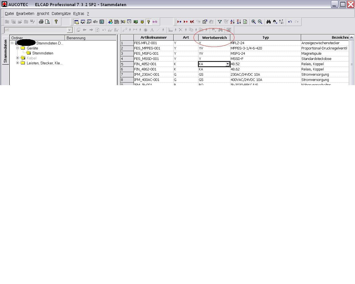Sort ascending with the A-Z icon
The height and width of the screenshot is (284, 355).
click(x=233, y=22)
